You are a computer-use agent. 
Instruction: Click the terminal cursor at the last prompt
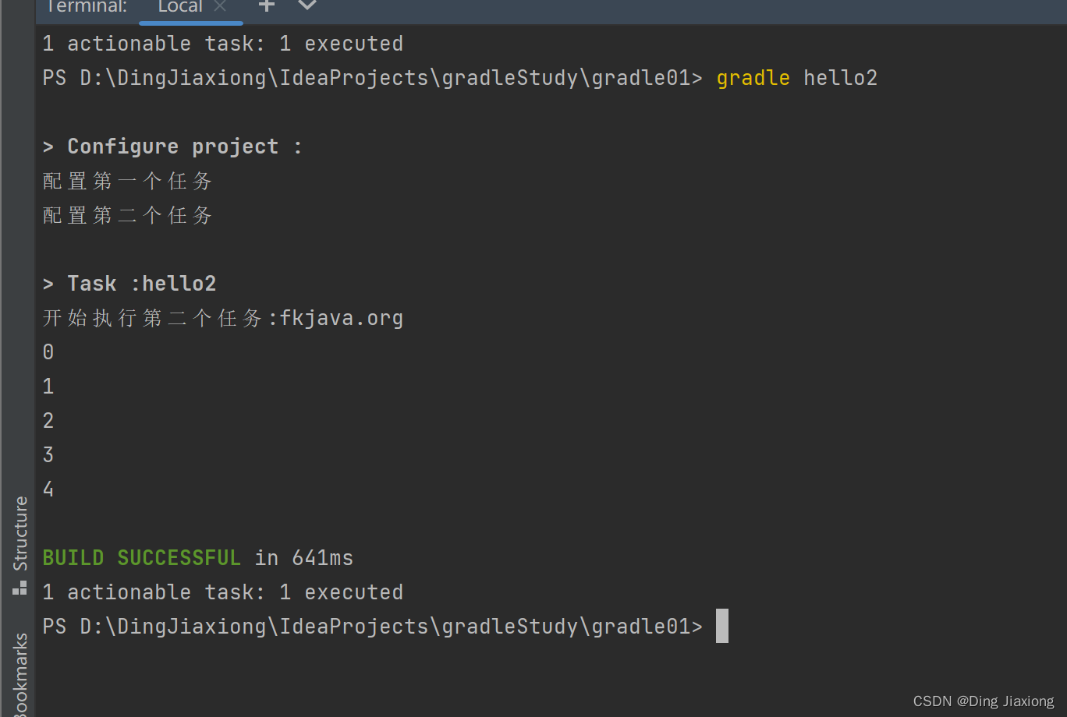point(721,626)
